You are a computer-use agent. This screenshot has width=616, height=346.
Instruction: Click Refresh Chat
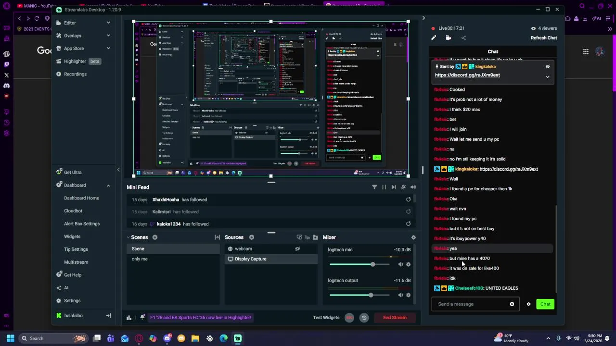544,38
